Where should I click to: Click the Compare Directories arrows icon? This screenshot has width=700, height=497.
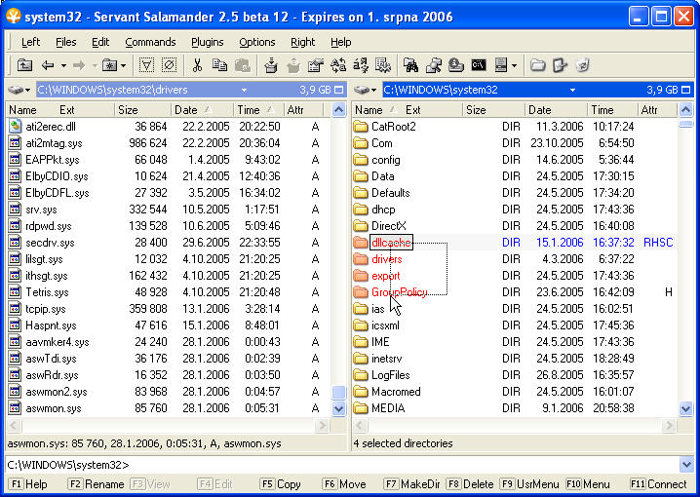click(x=338, y=65)
